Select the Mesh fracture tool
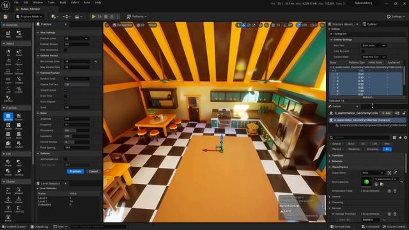Viewport: 409px width, 230px height. (x=8, y=144)
